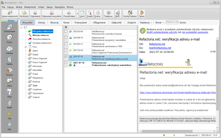Click the green info icon in preview
The width and height of the screenshot is (221, 138).
pos(143,30)
